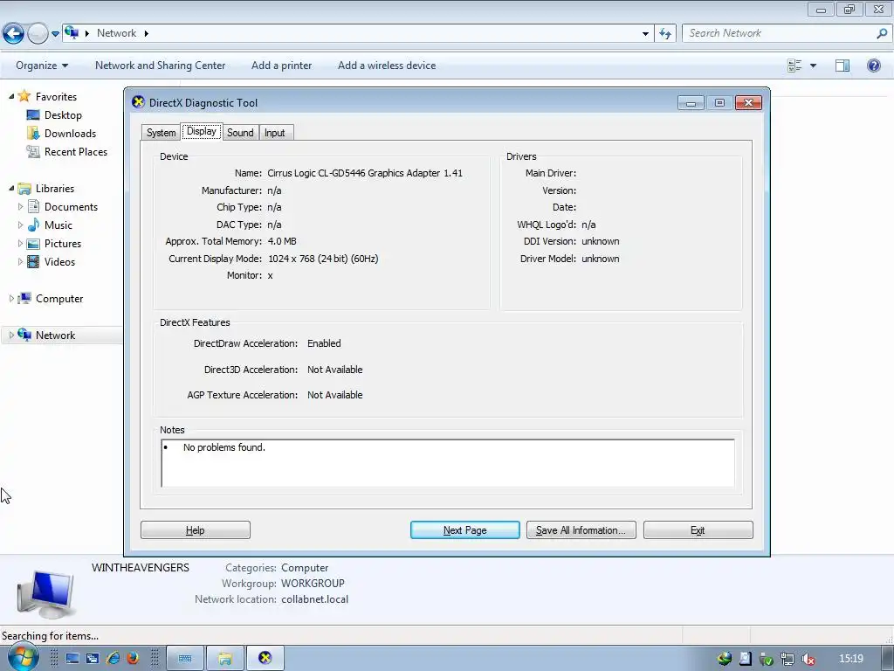Click the adapter name Cirrus Logic text

point(365,173)
